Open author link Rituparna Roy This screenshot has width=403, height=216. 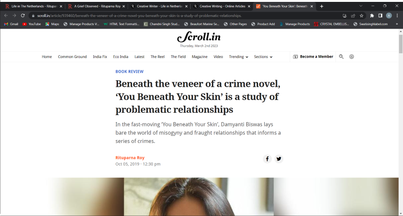(130, 158)
